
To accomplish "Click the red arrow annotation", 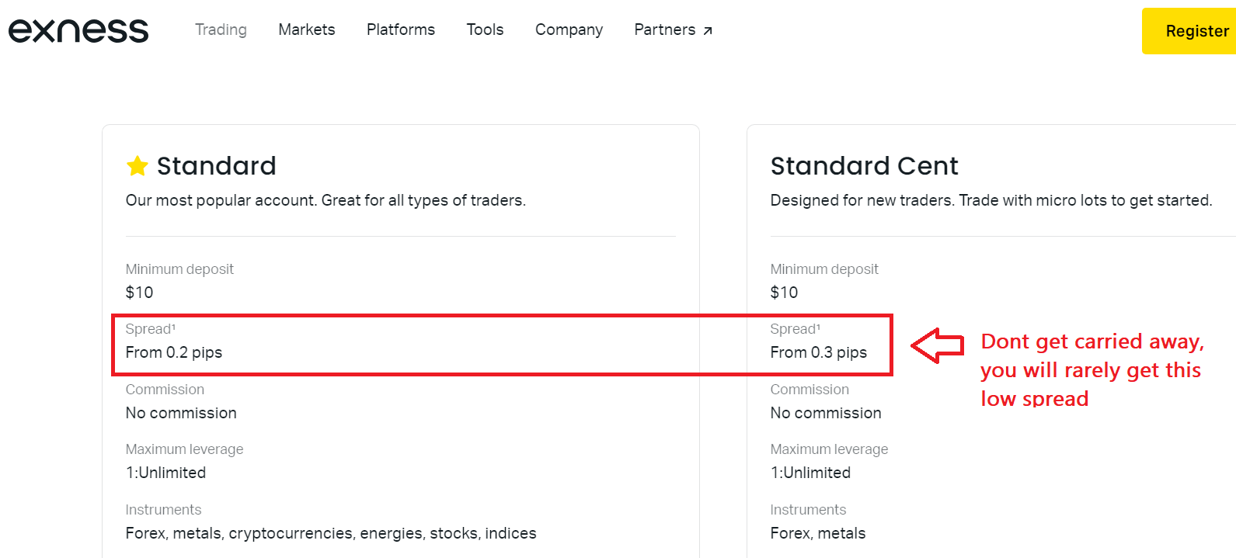I will (937, 345).
